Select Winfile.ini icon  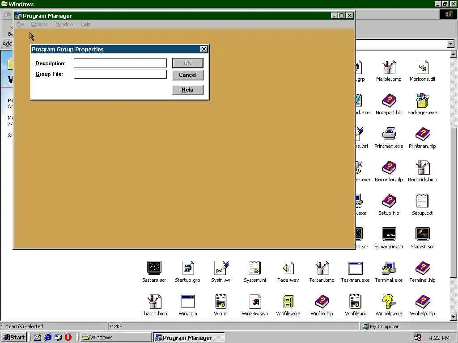pyautogui.click(x=355, y=301)
